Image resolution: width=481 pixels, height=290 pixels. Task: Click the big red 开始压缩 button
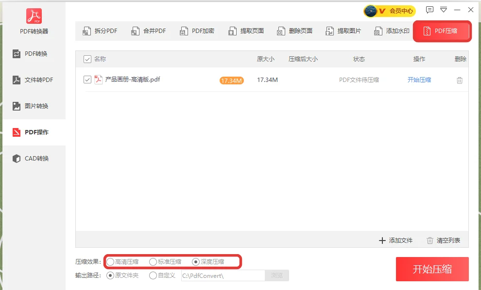pos(432,269)
